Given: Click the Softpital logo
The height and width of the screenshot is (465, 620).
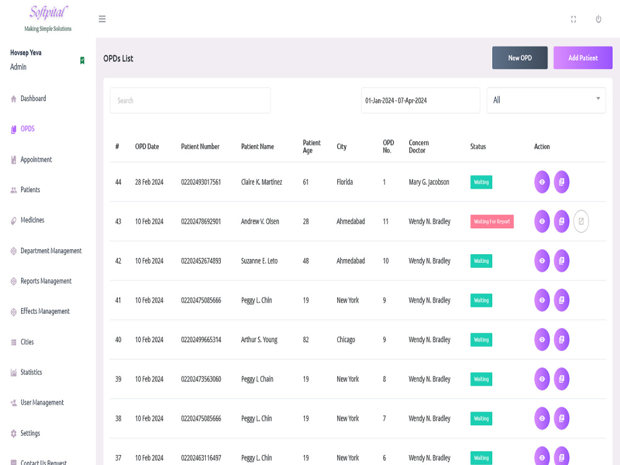Looking at the screenshot, I should pos(48,18).
